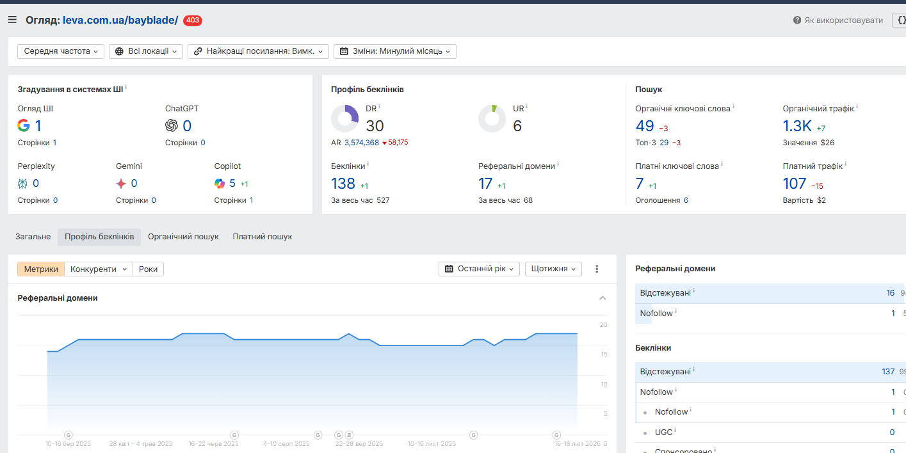Open the hamburger menu icon
The height and width of the screenshot is (453, 906).
point(12,20)
